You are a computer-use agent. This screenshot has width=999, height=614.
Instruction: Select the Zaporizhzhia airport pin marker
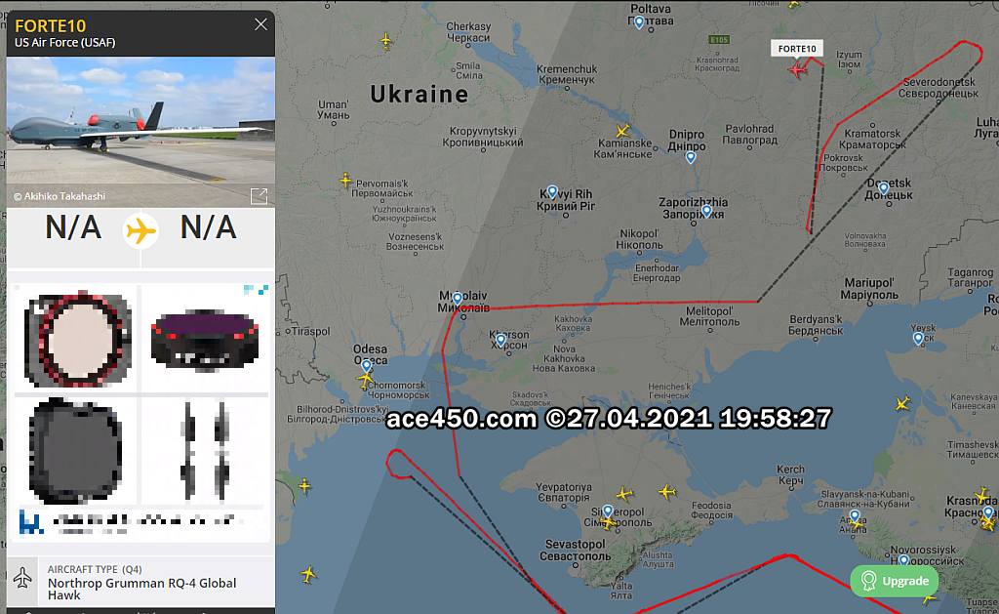[x=706, y=211]
